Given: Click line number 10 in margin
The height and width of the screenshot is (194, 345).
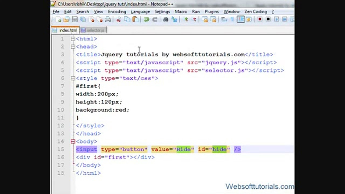Looking at the screenshot, I should tap(61, 110).
